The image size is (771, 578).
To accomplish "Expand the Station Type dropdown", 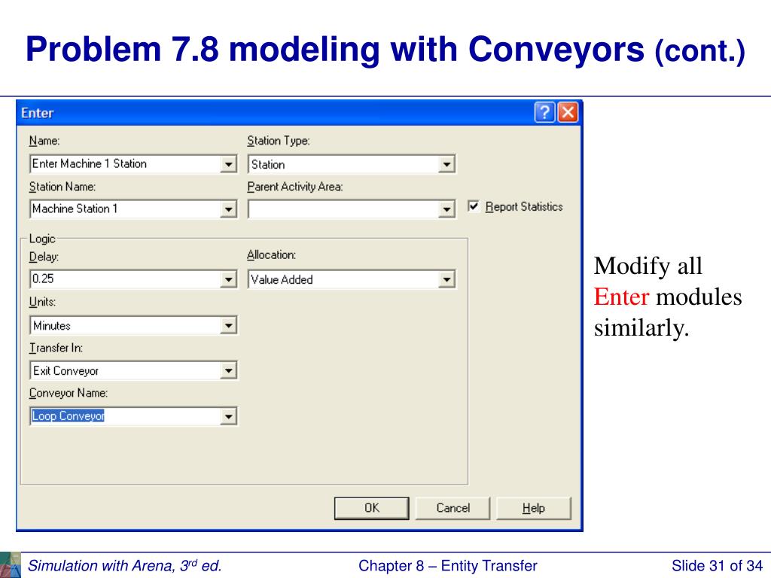I will click(446, 164).
